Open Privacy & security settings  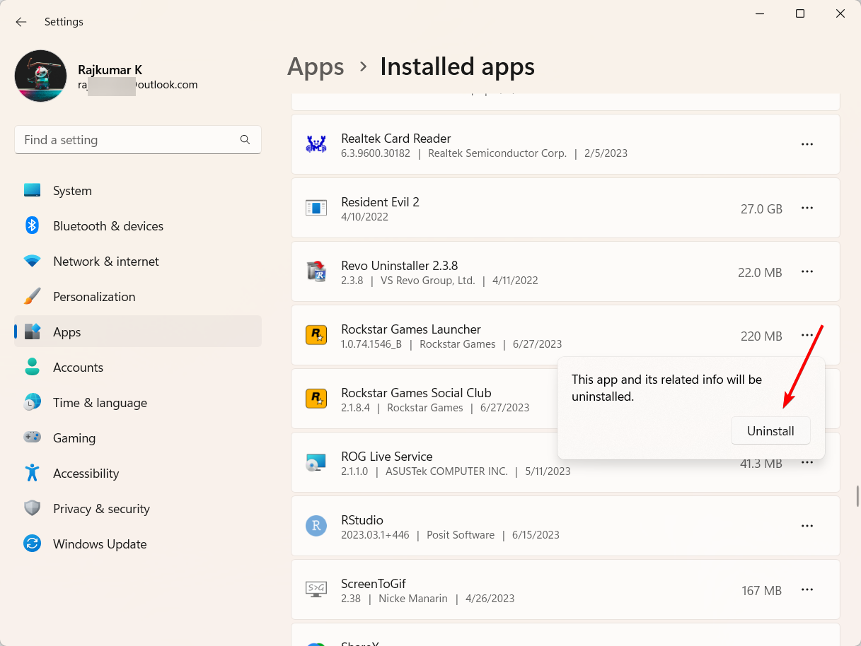[138, 509]
